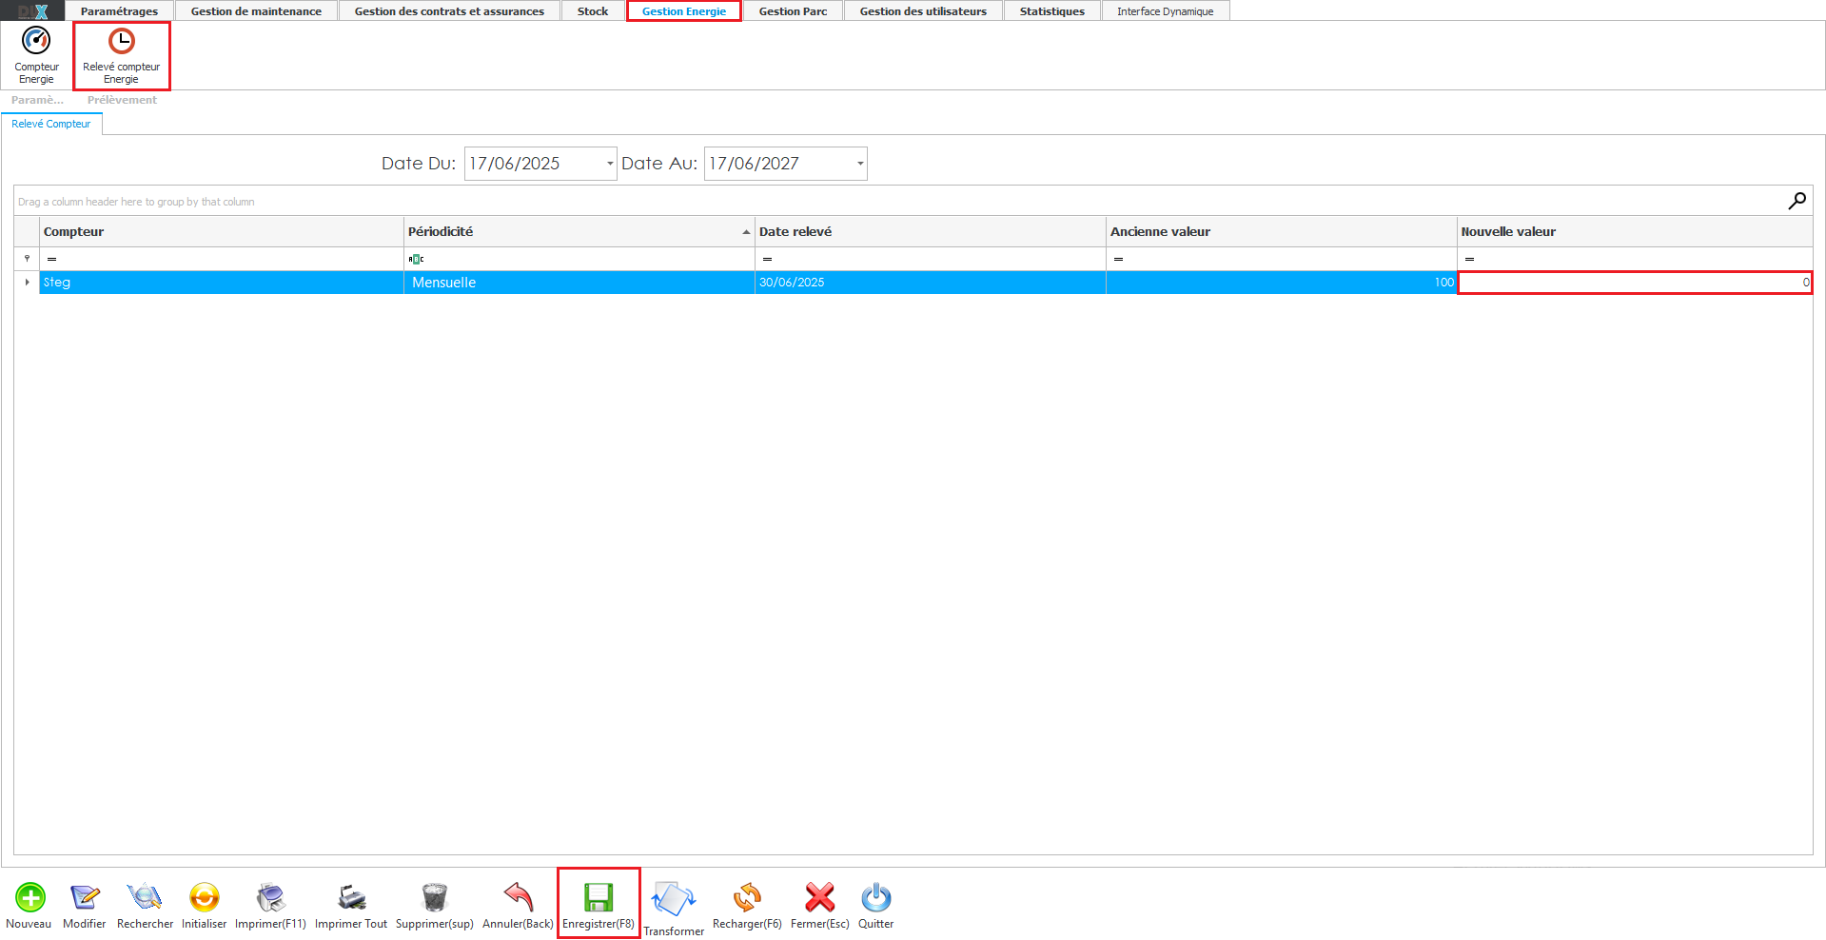Screen dimensions: 1826x940
Task: Reload data with Recharger(F6) icon
Action: 747,897
